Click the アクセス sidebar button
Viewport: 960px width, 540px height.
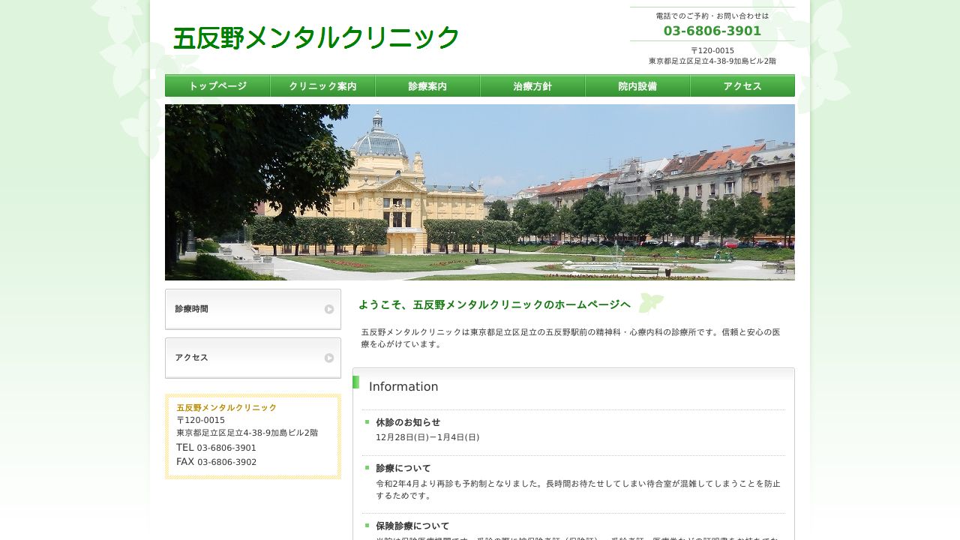click(253, 358)
